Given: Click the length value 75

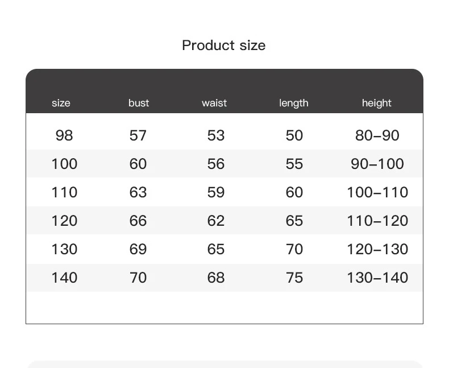Looking at the screenshot, I should (x=294, y=278).
